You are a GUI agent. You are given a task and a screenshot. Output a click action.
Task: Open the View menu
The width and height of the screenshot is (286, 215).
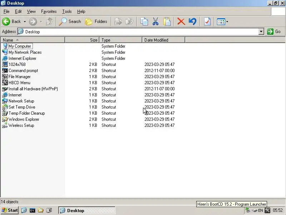tap(31, 11)
